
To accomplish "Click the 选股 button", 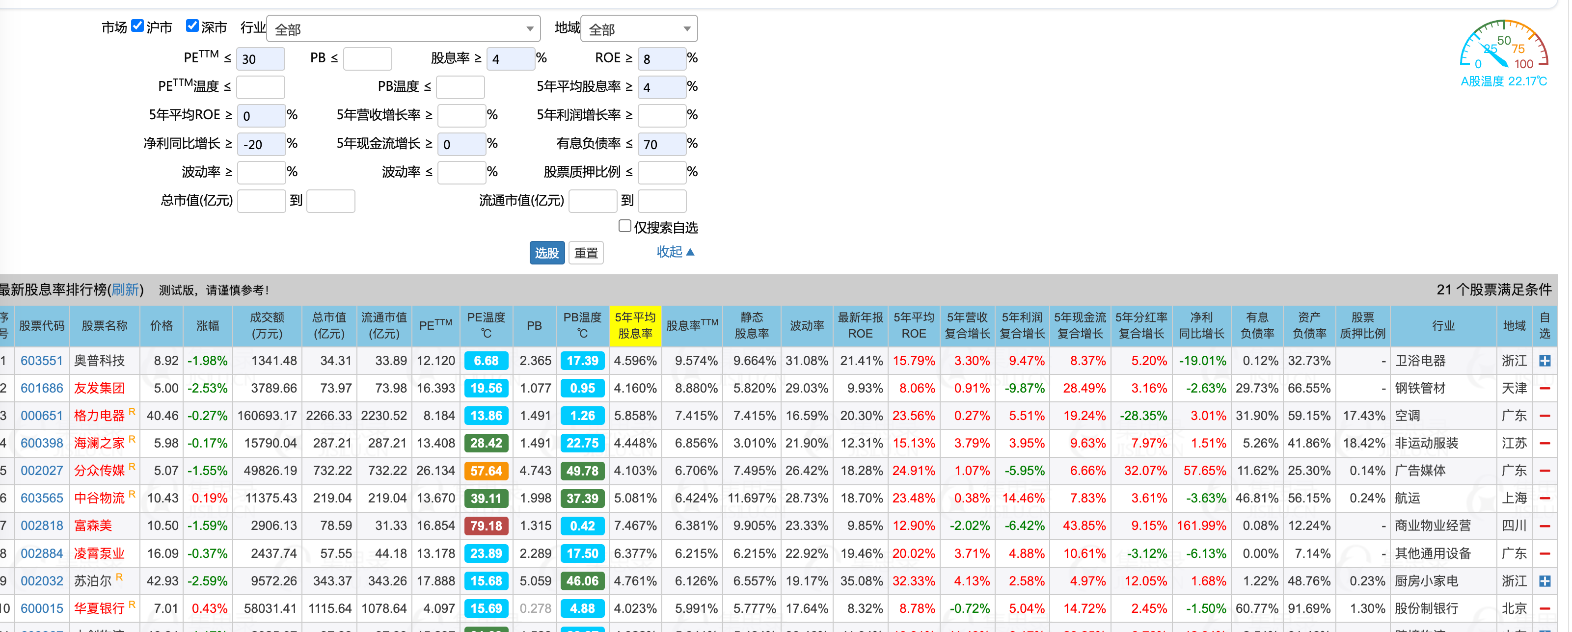I will [548, 253].
